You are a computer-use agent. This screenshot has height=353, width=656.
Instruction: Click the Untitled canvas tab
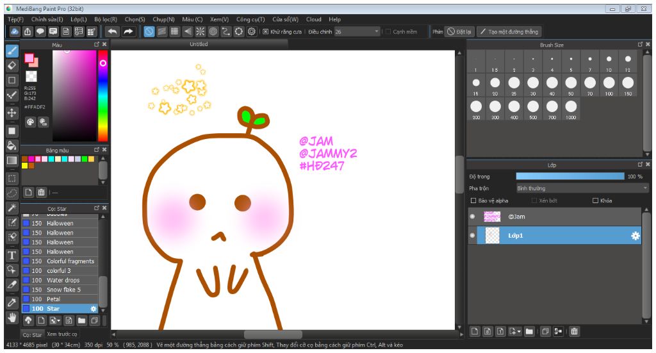199,44
